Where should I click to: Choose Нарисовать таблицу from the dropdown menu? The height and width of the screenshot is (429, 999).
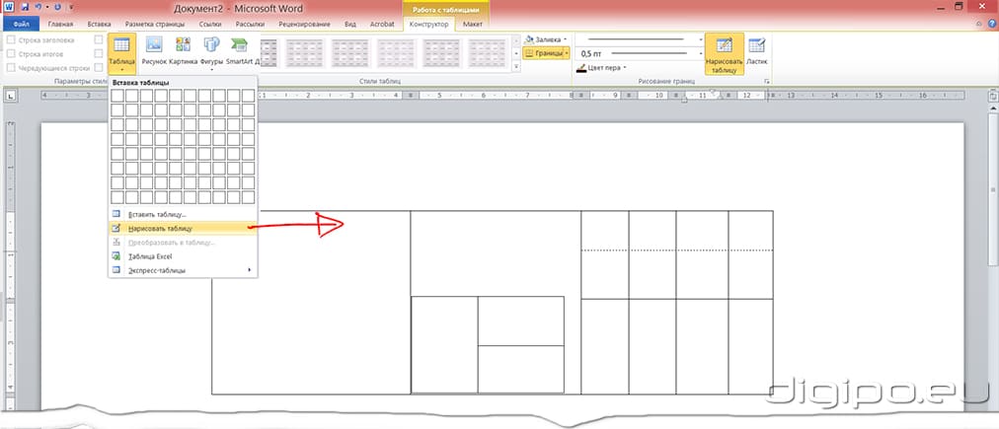click(160, 228)
